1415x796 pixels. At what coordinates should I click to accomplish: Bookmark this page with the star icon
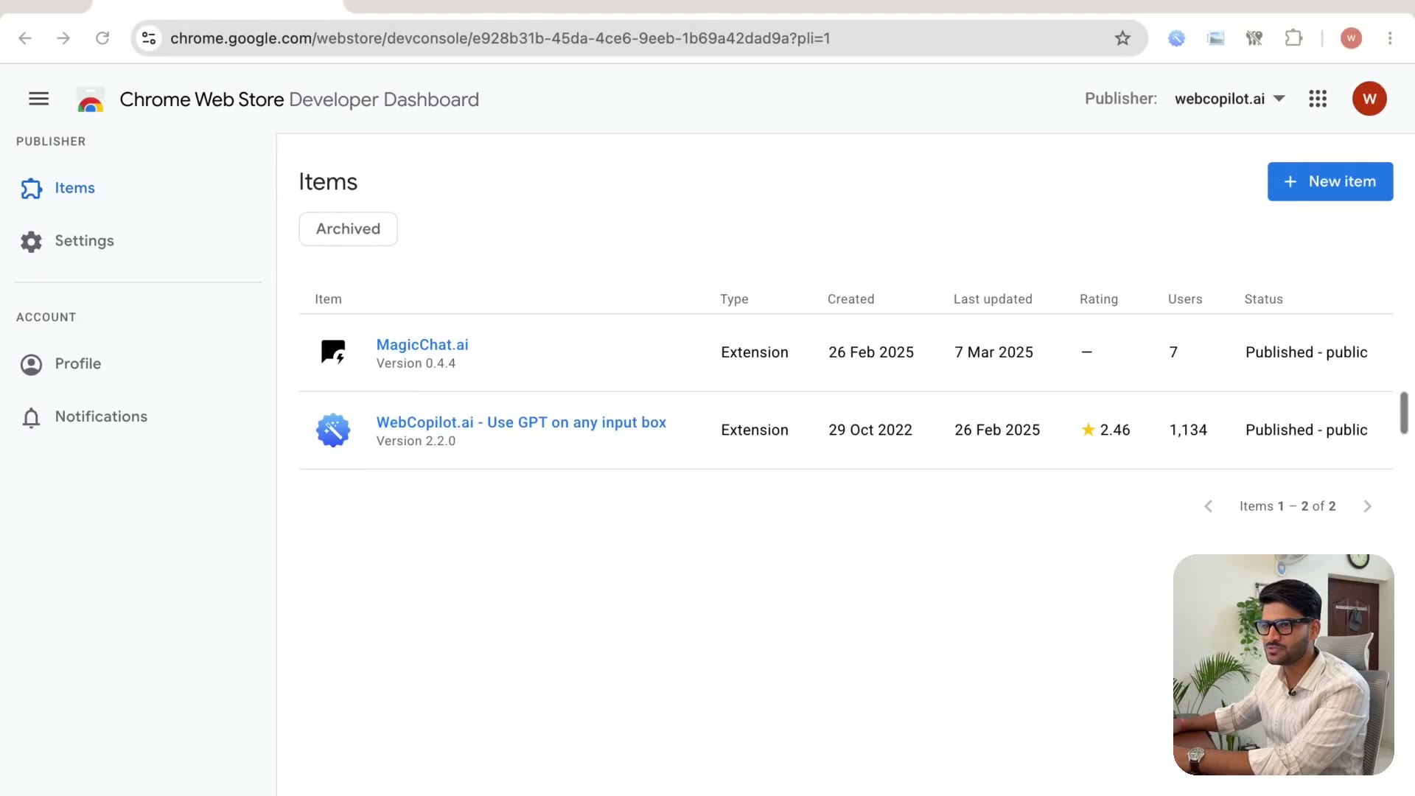click(1122, 38)
